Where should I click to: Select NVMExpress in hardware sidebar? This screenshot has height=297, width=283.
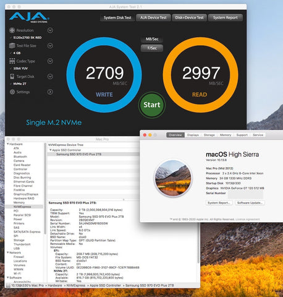tap(22, 207)
